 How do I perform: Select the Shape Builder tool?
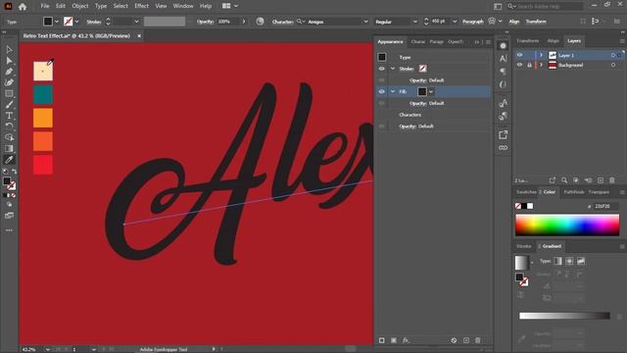(x=9, y=137)
